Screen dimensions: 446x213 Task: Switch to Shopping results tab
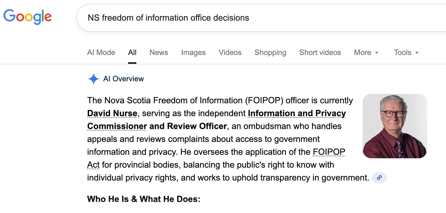270,53
